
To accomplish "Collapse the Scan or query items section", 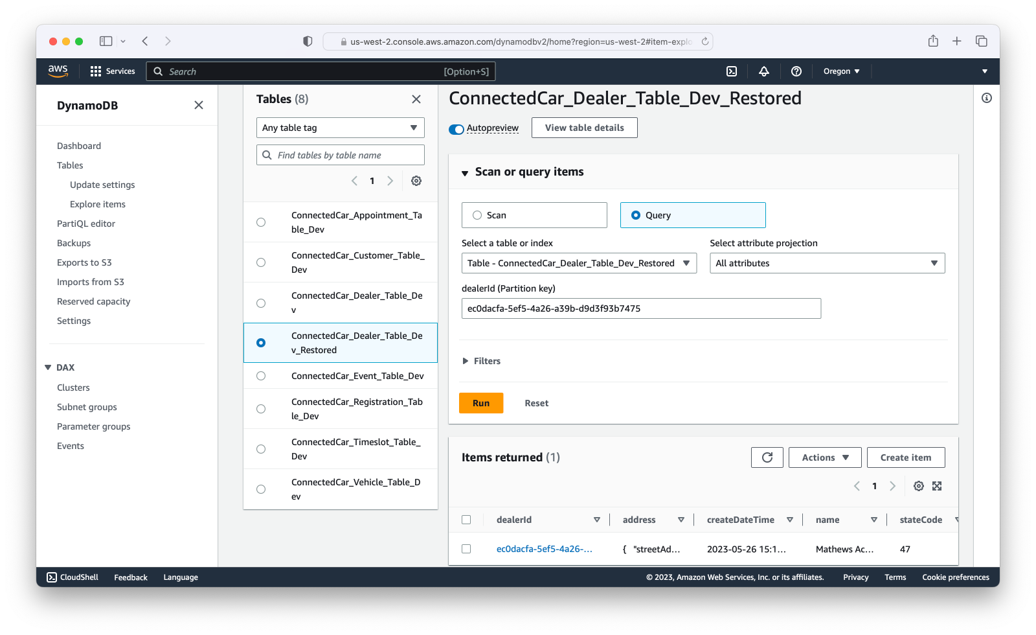I will (x=465, y=173).
